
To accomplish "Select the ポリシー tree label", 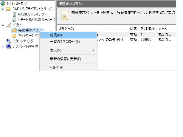I will pyautogui.click(x=18, y=25).
